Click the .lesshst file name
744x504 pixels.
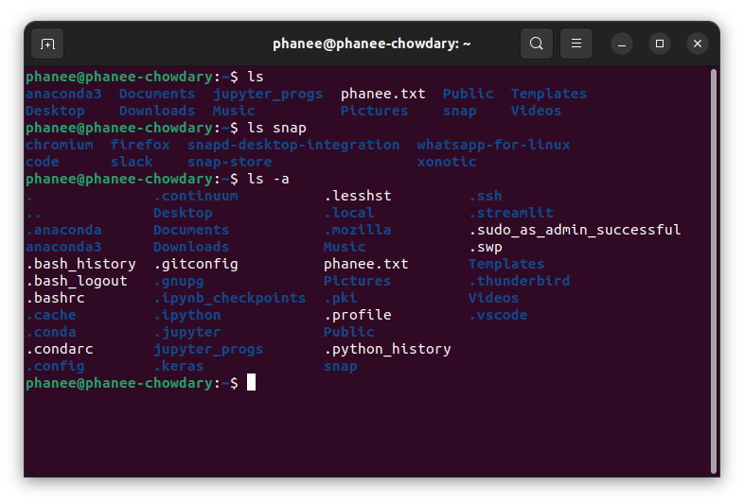pos(357,196)
